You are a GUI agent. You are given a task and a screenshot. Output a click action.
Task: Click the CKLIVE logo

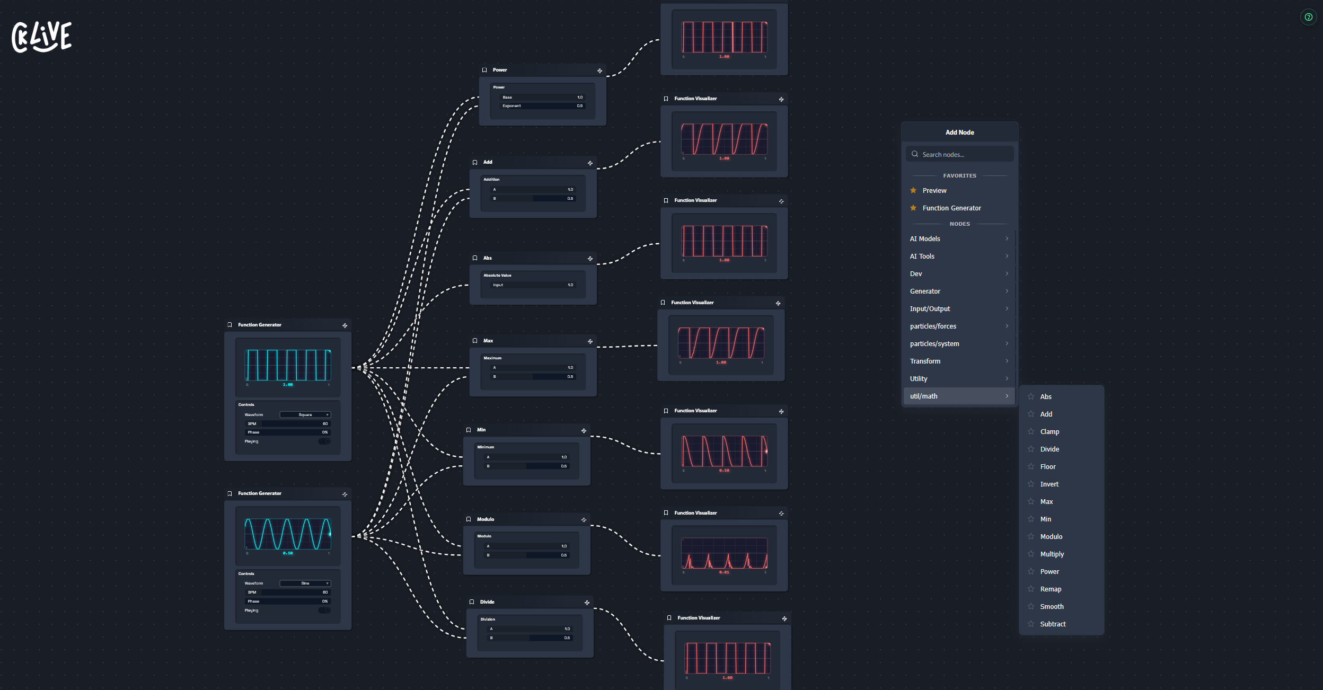(41, 36)
